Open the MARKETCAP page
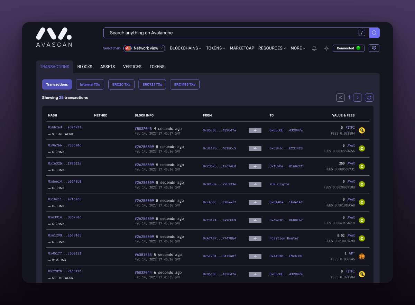415x305 pixels. point(242,48)
